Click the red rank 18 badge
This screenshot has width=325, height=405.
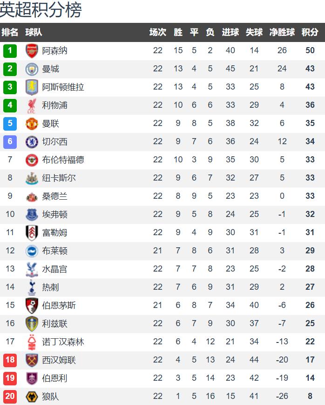point(10,360)
